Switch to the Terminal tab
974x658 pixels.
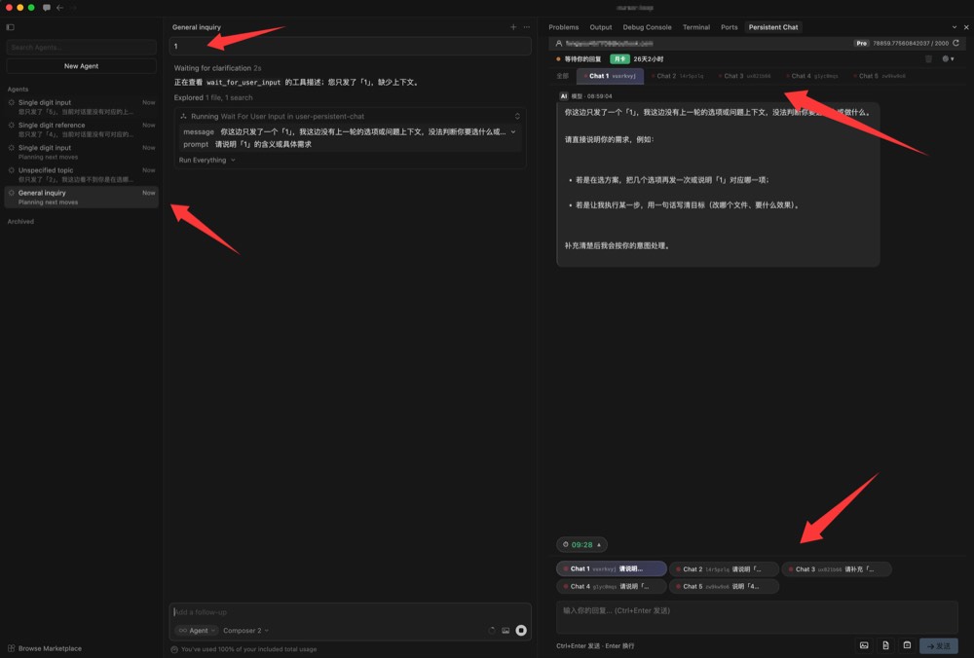tap(695, 27)
